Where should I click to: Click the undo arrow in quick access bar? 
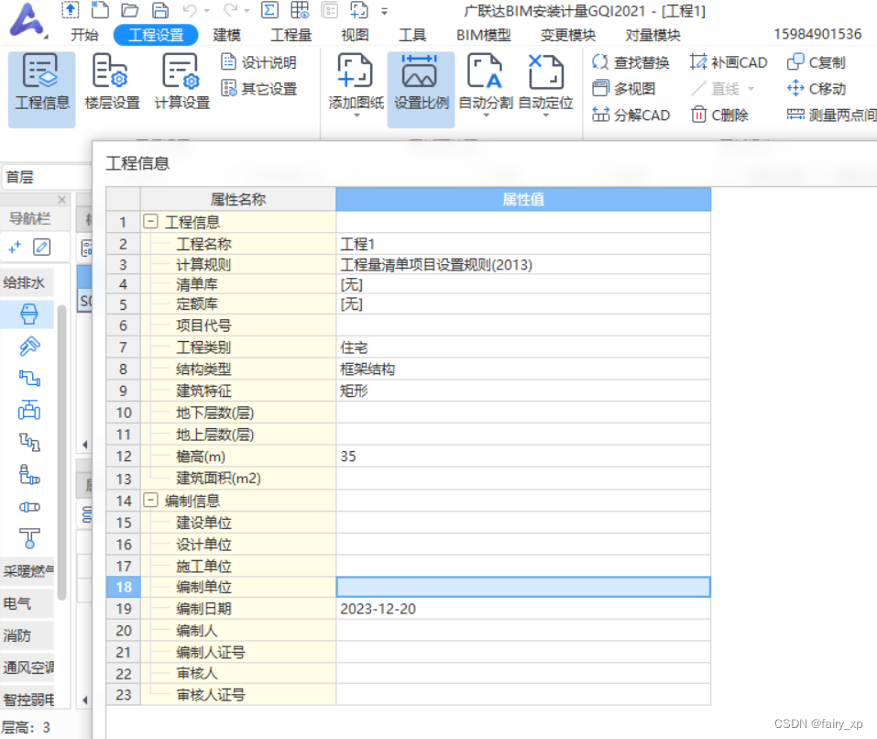(191, 10)
